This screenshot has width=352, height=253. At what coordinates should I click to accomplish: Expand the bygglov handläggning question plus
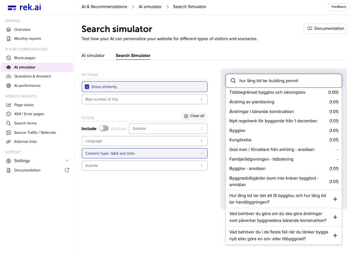[335, 199]
